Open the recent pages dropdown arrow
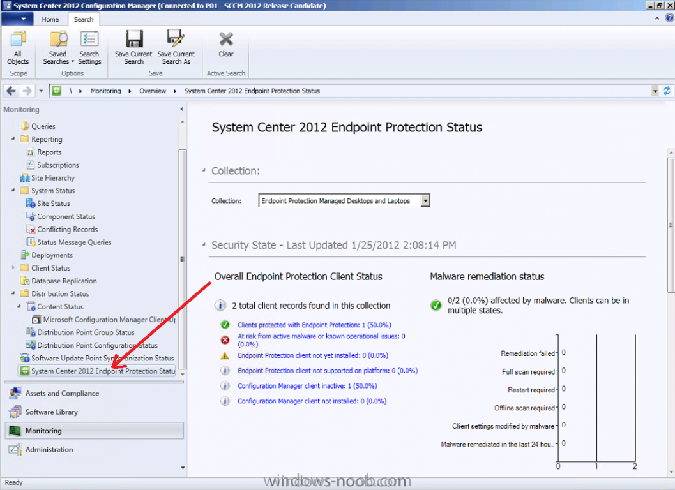The image size is (675, 490). (41, 91)
